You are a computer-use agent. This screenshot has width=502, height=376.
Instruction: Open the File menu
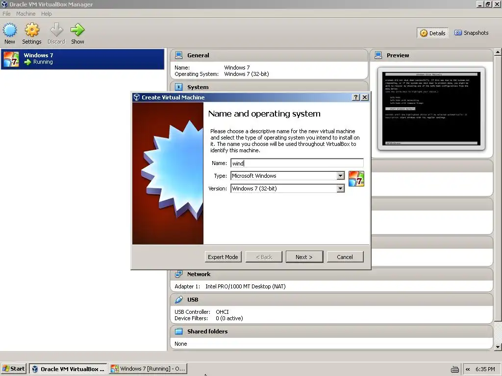pyautogui.click(x=6, y=14)
